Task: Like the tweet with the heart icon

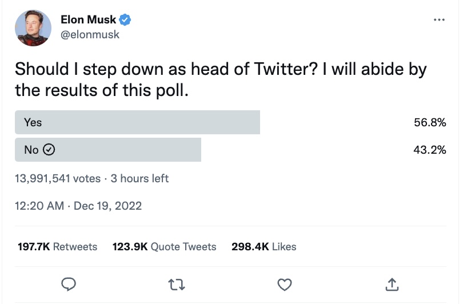Action: point(284,283)
